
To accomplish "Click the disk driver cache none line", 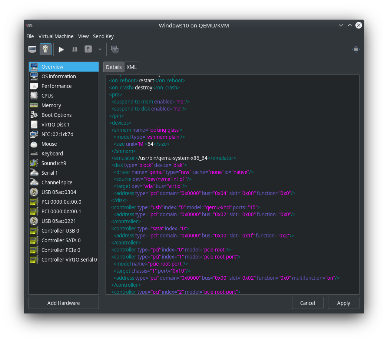I will 183,172.
